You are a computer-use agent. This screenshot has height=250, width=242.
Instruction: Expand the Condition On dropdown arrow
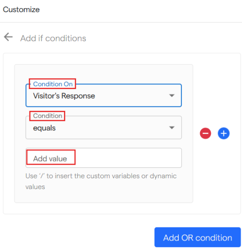[x=172, y=96]
